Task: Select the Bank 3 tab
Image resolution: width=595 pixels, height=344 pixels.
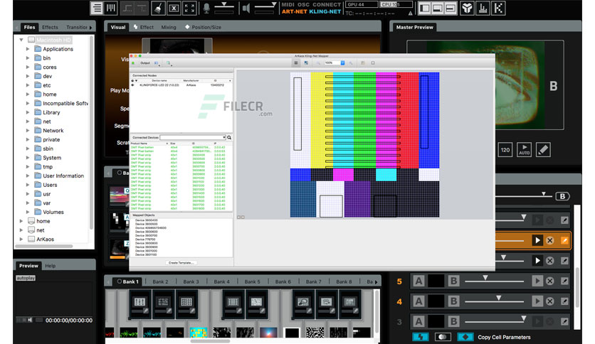Action: [191, 281]
